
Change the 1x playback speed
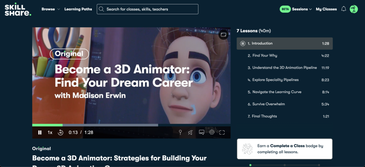tap(50, 133)
